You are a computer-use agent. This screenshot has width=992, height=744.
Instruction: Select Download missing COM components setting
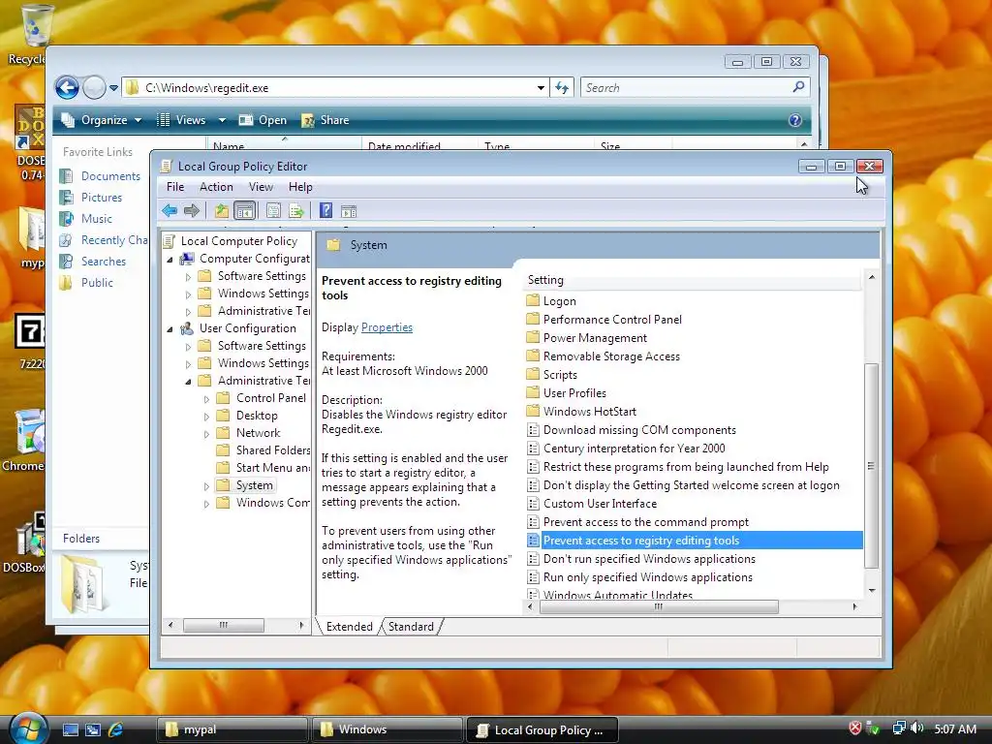[639, 429]
